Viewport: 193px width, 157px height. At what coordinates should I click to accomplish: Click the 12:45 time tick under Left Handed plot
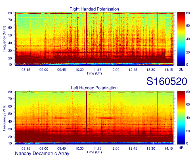[x=133, y=148]
